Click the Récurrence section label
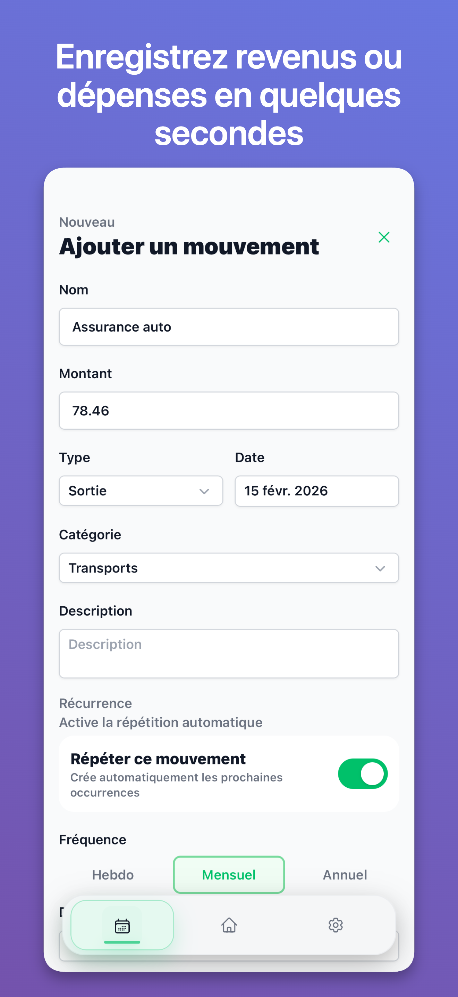This screenshot has height=997, width=458. 95,703
